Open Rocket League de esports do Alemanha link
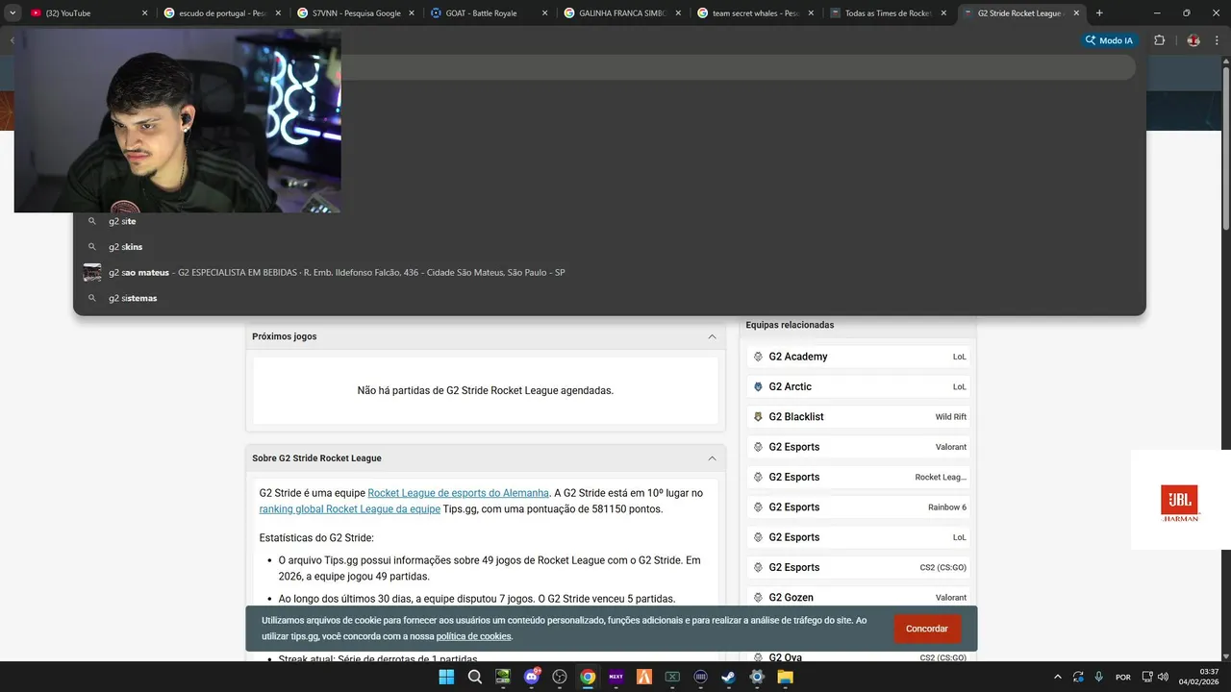The width and height of the screenshot is (1231, 692). coord(458,493)
